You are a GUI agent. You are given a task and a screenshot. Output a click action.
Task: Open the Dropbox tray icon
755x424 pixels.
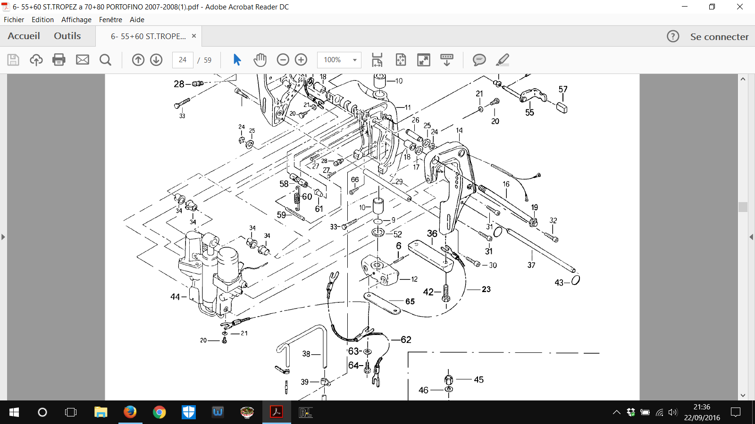(x=631, y=413)
